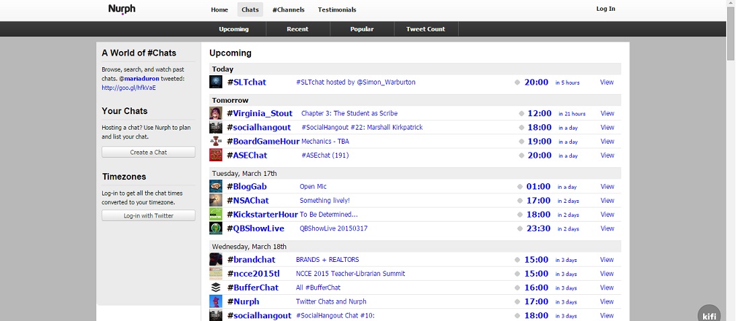The image size is (736, 321).
Task: Click View for the #ASEChat row
Action: (608, 155)
